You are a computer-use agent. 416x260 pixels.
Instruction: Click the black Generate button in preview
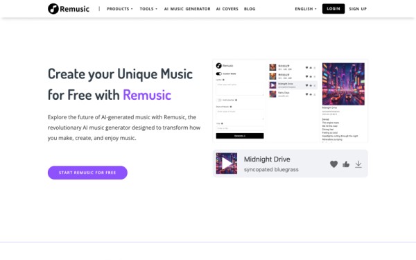point(240,136)
